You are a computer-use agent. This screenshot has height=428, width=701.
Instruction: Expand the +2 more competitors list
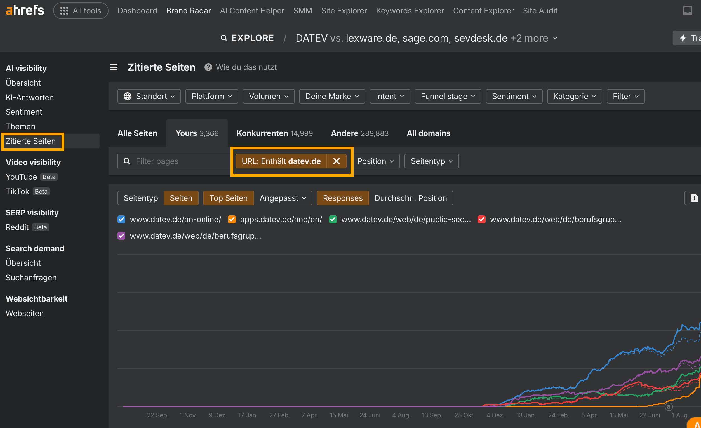[534, 38]
